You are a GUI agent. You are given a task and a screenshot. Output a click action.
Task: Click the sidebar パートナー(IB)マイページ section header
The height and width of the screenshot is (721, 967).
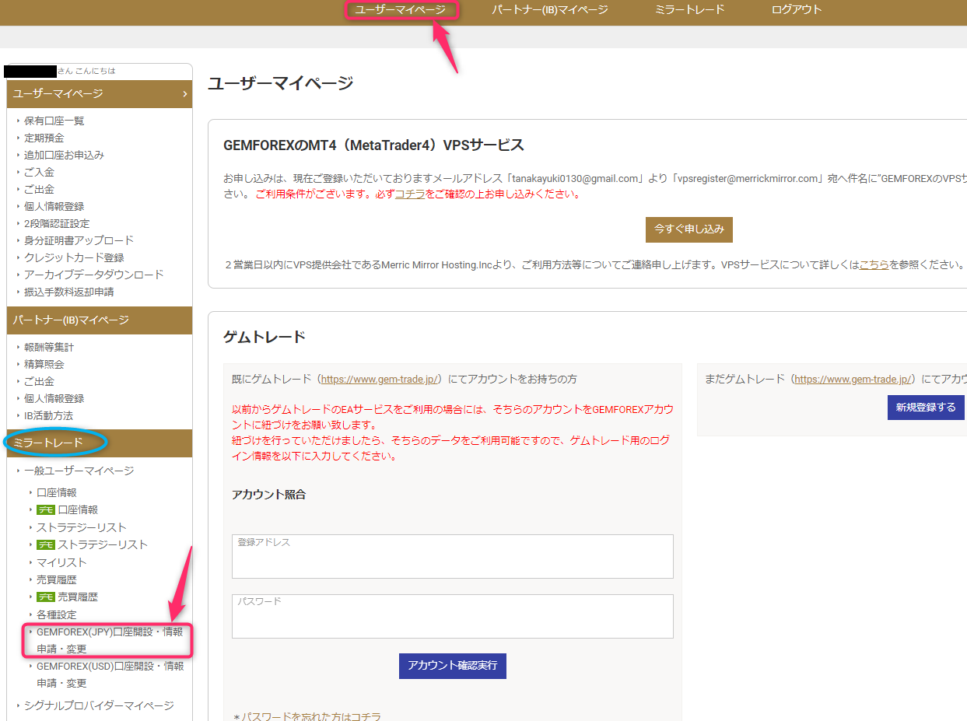(99, 320)
